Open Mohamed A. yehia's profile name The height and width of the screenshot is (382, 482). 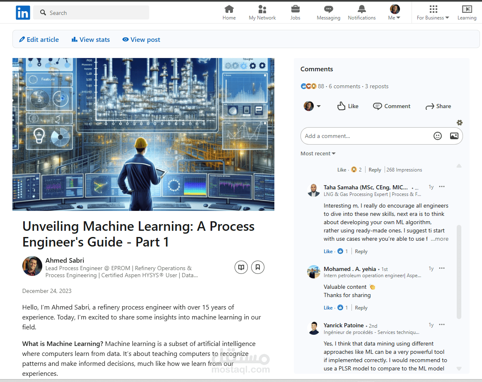pyautogui.click(x=349, y=269)
